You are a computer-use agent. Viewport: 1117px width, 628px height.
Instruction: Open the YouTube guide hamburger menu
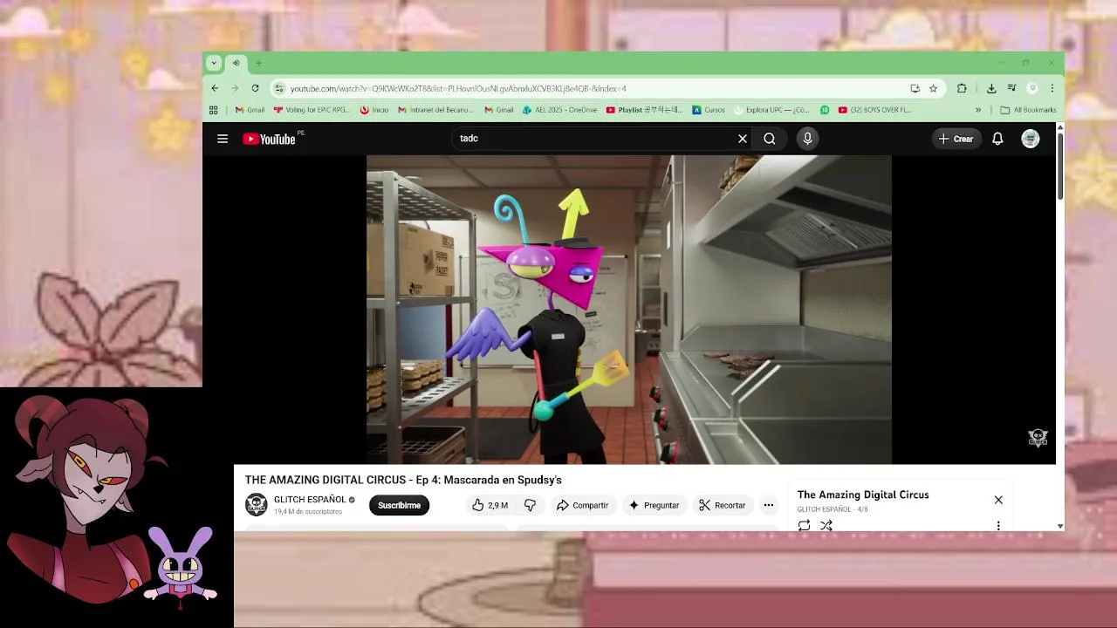pyautogui.click(x=223, y=139)
